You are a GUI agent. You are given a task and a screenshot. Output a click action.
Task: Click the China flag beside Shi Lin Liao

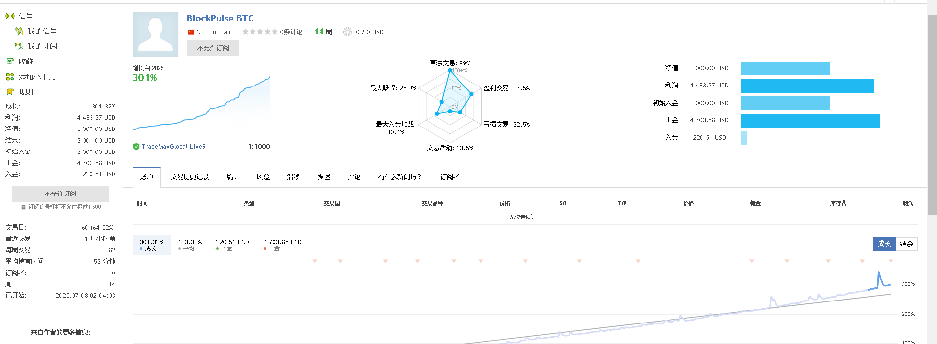tap(191, 32)
